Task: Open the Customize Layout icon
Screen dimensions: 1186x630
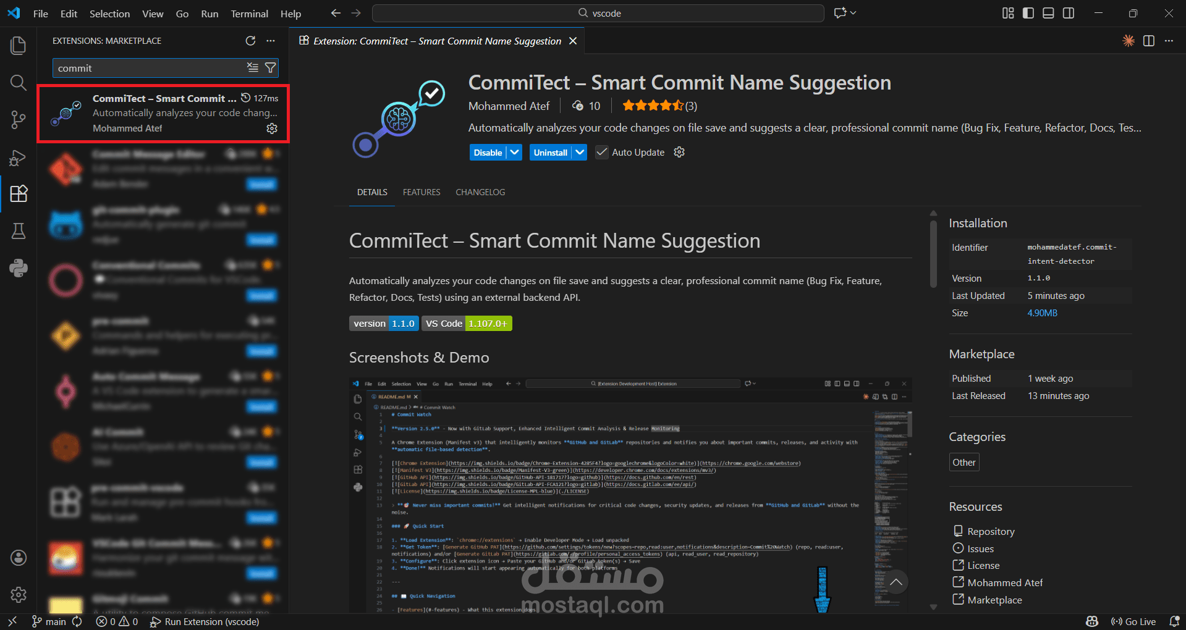Action: (1008, 13)
